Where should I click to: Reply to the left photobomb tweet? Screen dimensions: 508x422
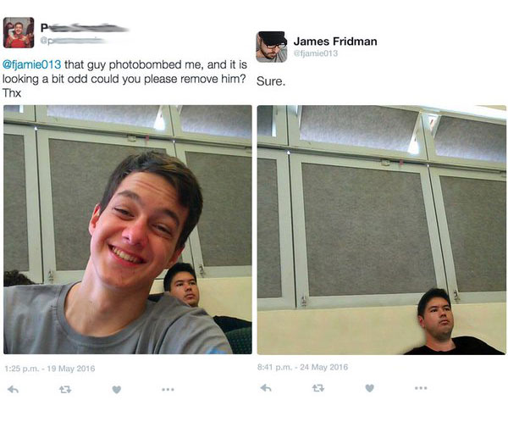[13, 389]
